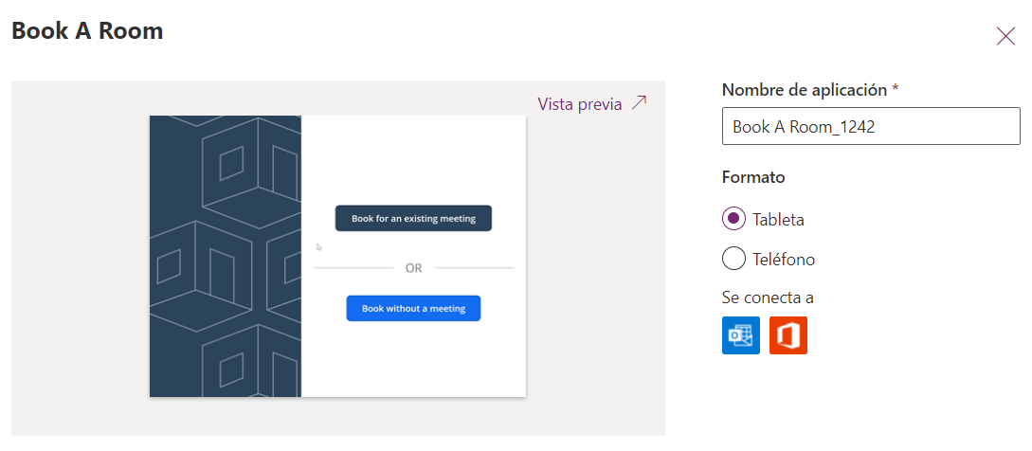Close the Book A Room dialog
This screenshot has height=451, width=1032.
pos(1005,36)
